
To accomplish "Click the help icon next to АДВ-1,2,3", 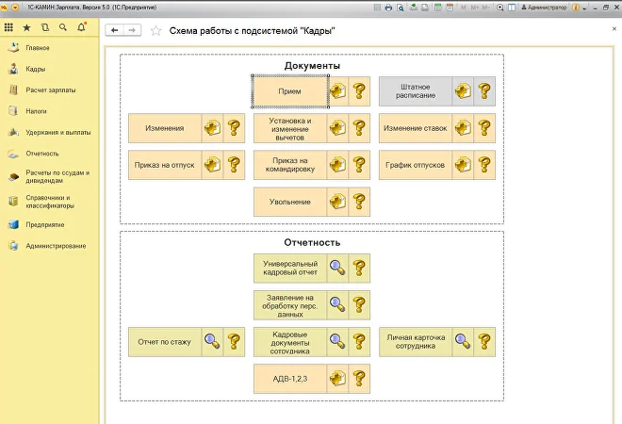I will 359,379.
